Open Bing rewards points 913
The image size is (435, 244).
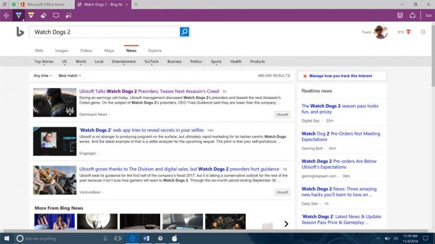point(404,32)
